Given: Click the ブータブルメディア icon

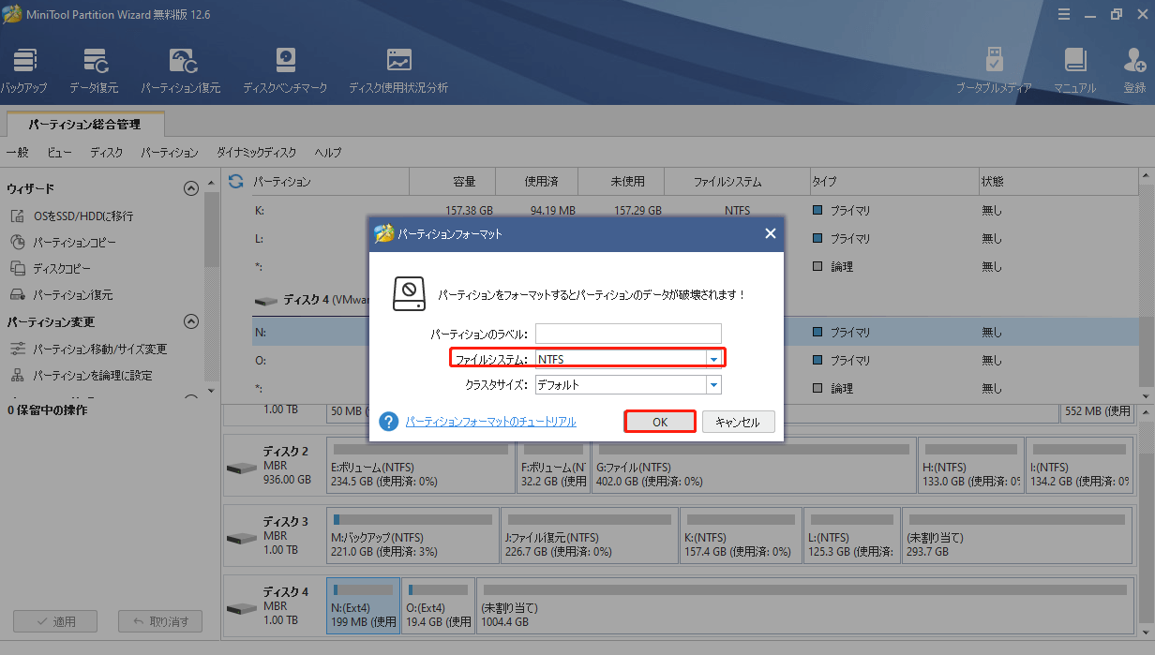Looking at the screenshot, I should (x=992, y=66).
